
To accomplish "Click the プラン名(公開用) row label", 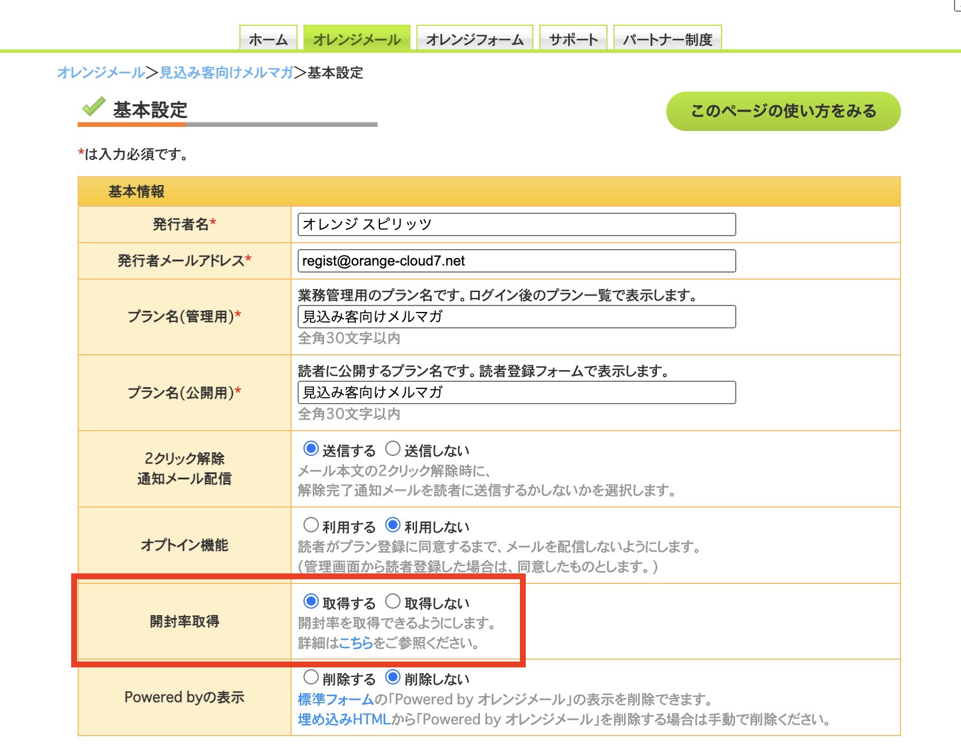I will coord(185,392).
